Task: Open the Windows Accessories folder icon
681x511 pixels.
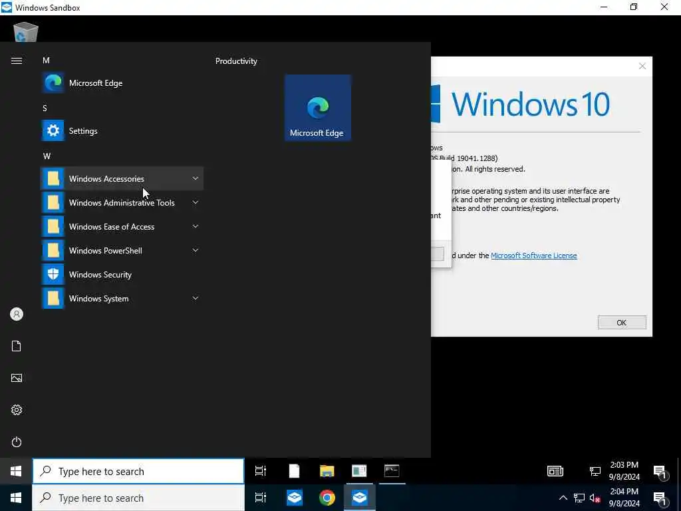Action: [53, 178]
